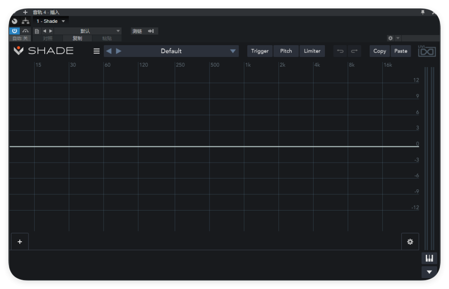The image size is (449, 289).
Task: Open the Limiter tab
Action: [312, 51]
